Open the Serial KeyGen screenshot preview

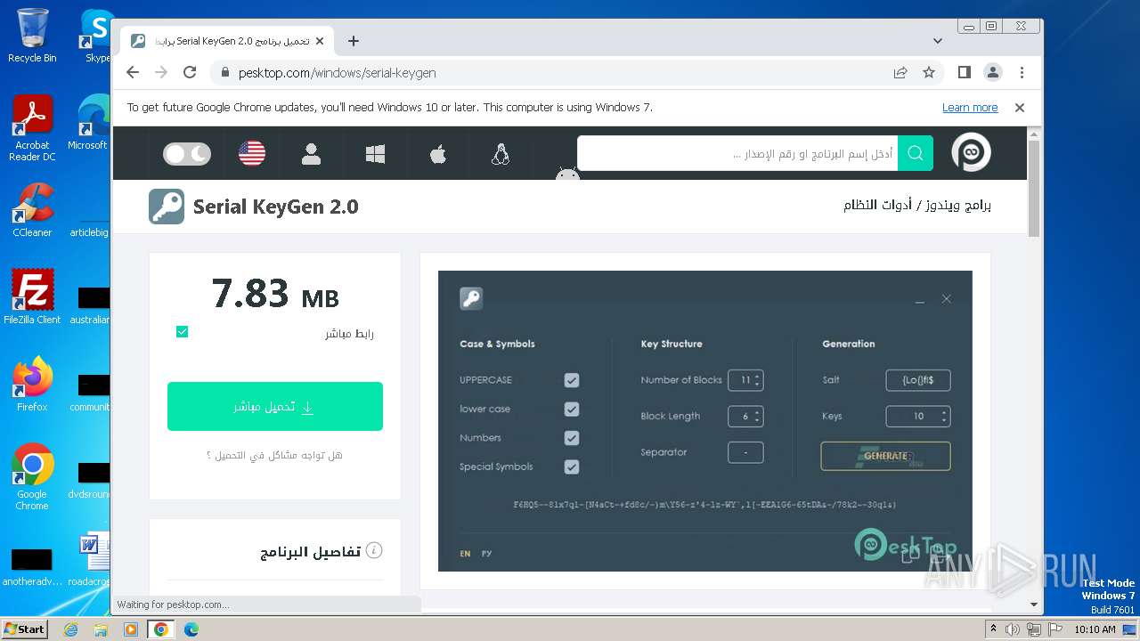pyautogui.click(x=704, y=421)
